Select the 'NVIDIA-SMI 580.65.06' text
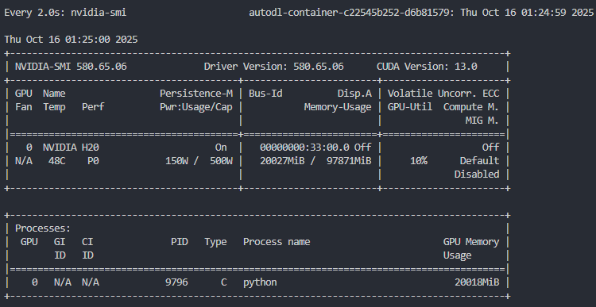 click(71, 67)
